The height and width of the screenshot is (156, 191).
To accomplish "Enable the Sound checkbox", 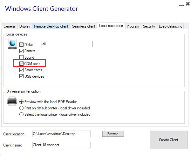I will tap(22, 57).
